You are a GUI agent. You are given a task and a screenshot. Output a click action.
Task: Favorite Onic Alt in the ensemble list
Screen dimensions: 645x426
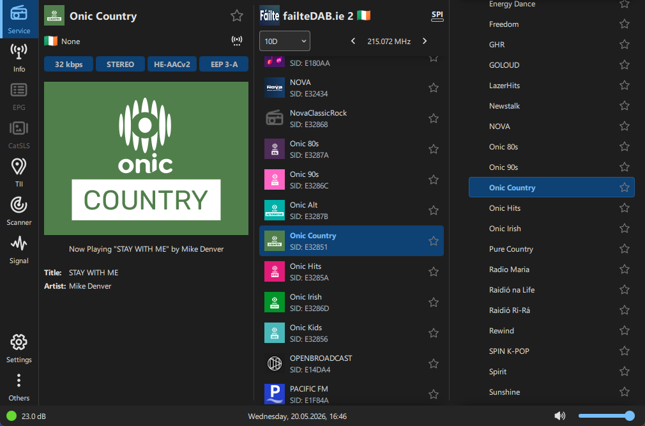click(433, 210)
